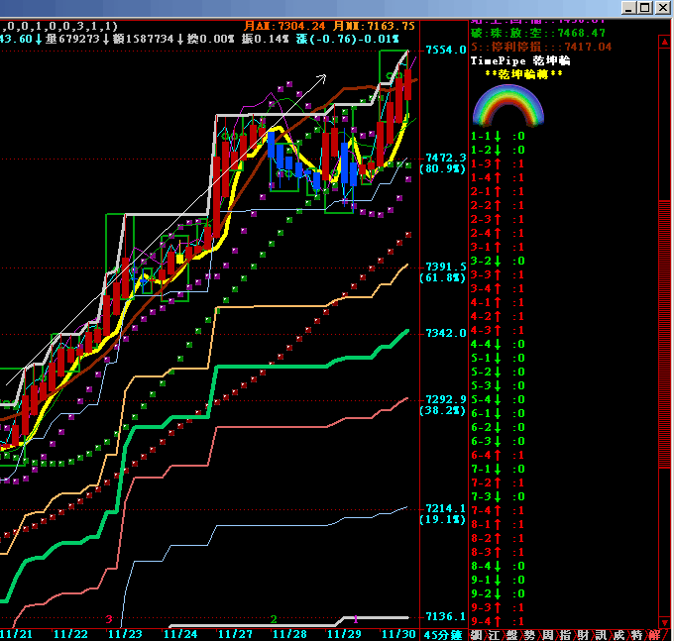Click the rainbow icon in side panel
The height and width of the screenshot is (641, 674).
pyautogui.click(x=508, y=105)
